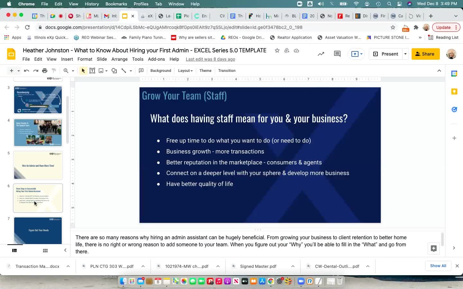This screenshot has width=463, height=289.
Task: Star this presentation
Action: (x=277, y=50)
